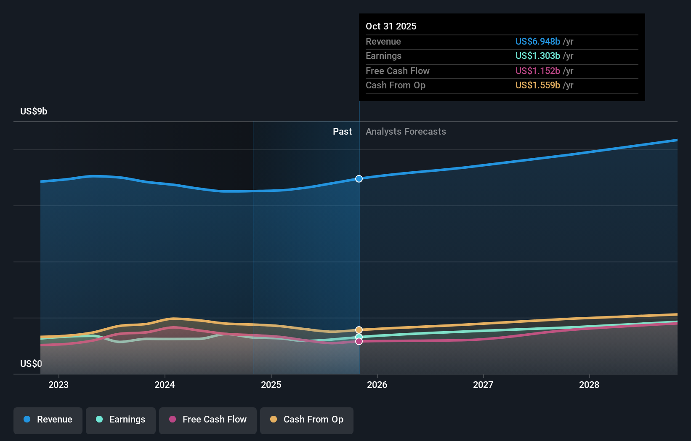This screenshot has height=441, width=691.
Task: Select the 2025 label on the timeline axis
Action: [271, 385]
